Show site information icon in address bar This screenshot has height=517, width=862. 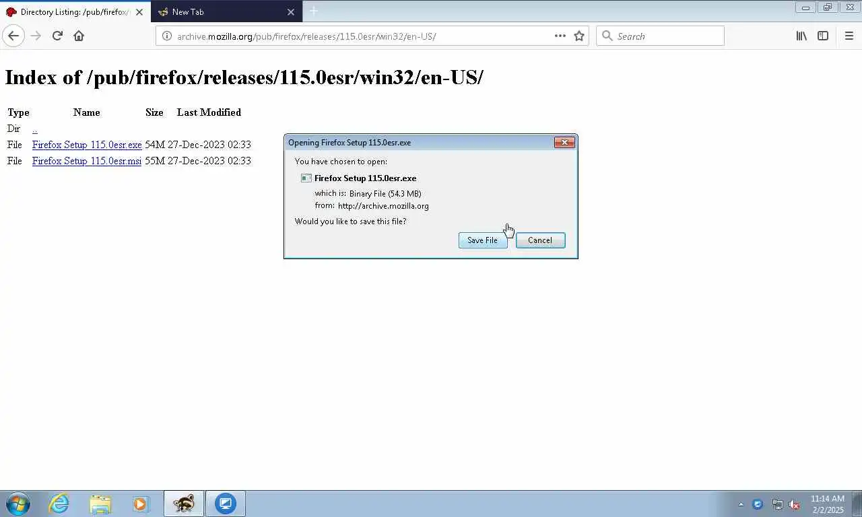coord(167,36)
